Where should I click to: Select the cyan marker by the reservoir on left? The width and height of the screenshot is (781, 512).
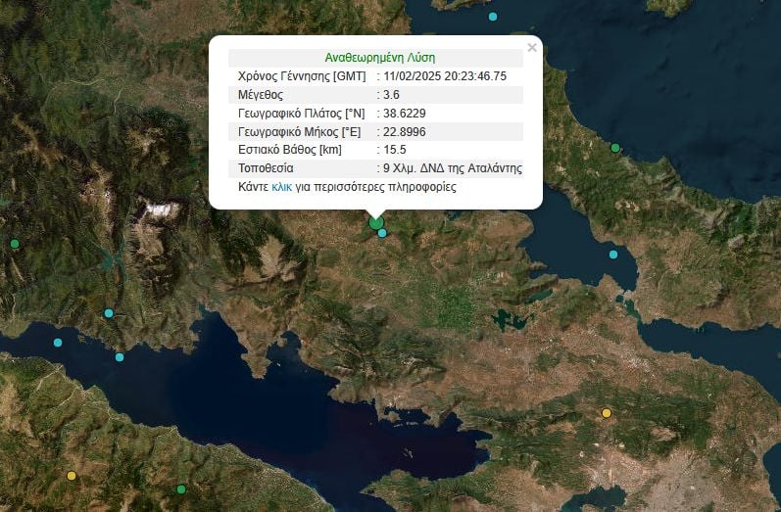pyautogui.click(x=109, y=313)
